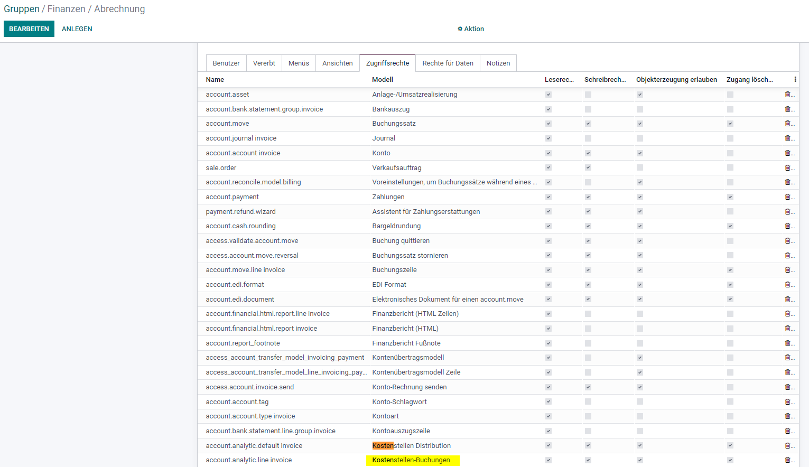Remove account.analytic.line invoice row

pos(788,460)
